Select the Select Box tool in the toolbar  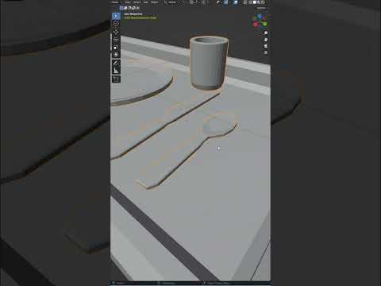coord(116,16)
